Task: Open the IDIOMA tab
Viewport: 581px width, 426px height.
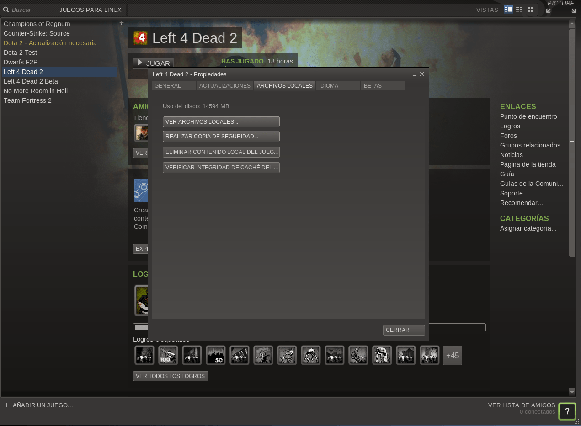Action: (x=338, y=86)
